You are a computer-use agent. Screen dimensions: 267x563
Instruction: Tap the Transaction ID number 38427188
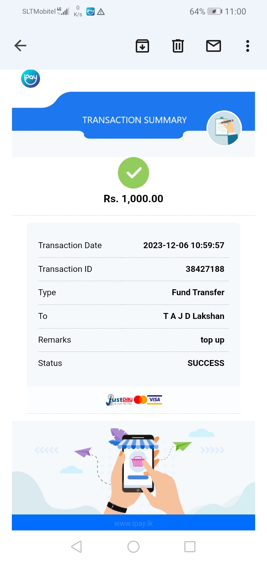pyautogui.click(x=205, y=269)
